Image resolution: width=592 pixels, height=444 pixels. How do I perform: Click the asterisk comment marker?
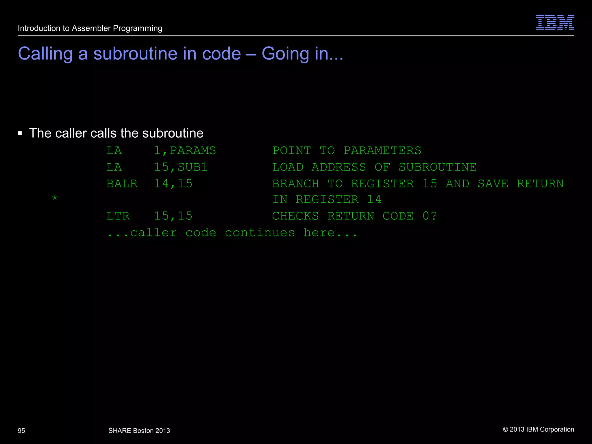(55, 198)
